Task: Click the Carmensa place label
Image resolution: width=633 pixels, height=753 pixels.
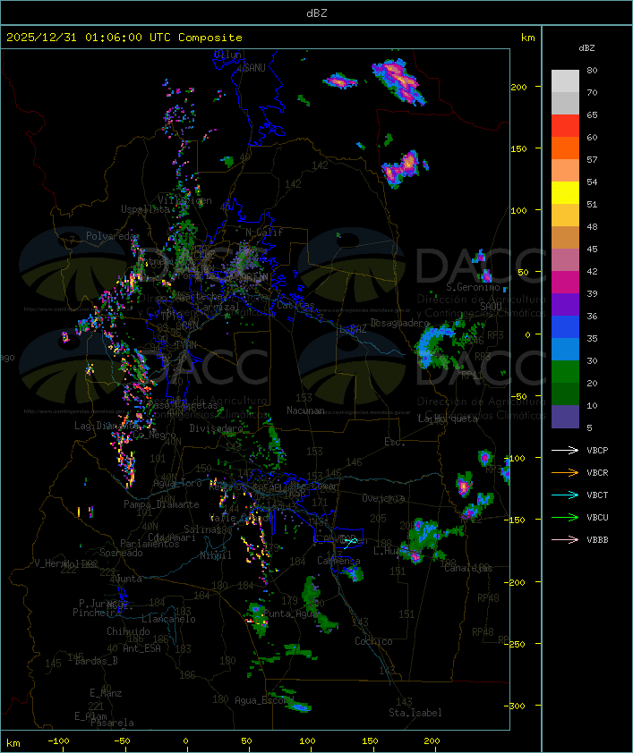Action: (338, 561)
